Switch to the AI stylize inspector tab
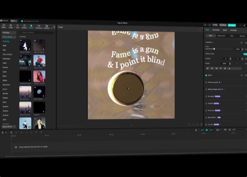 click(233, 30)
